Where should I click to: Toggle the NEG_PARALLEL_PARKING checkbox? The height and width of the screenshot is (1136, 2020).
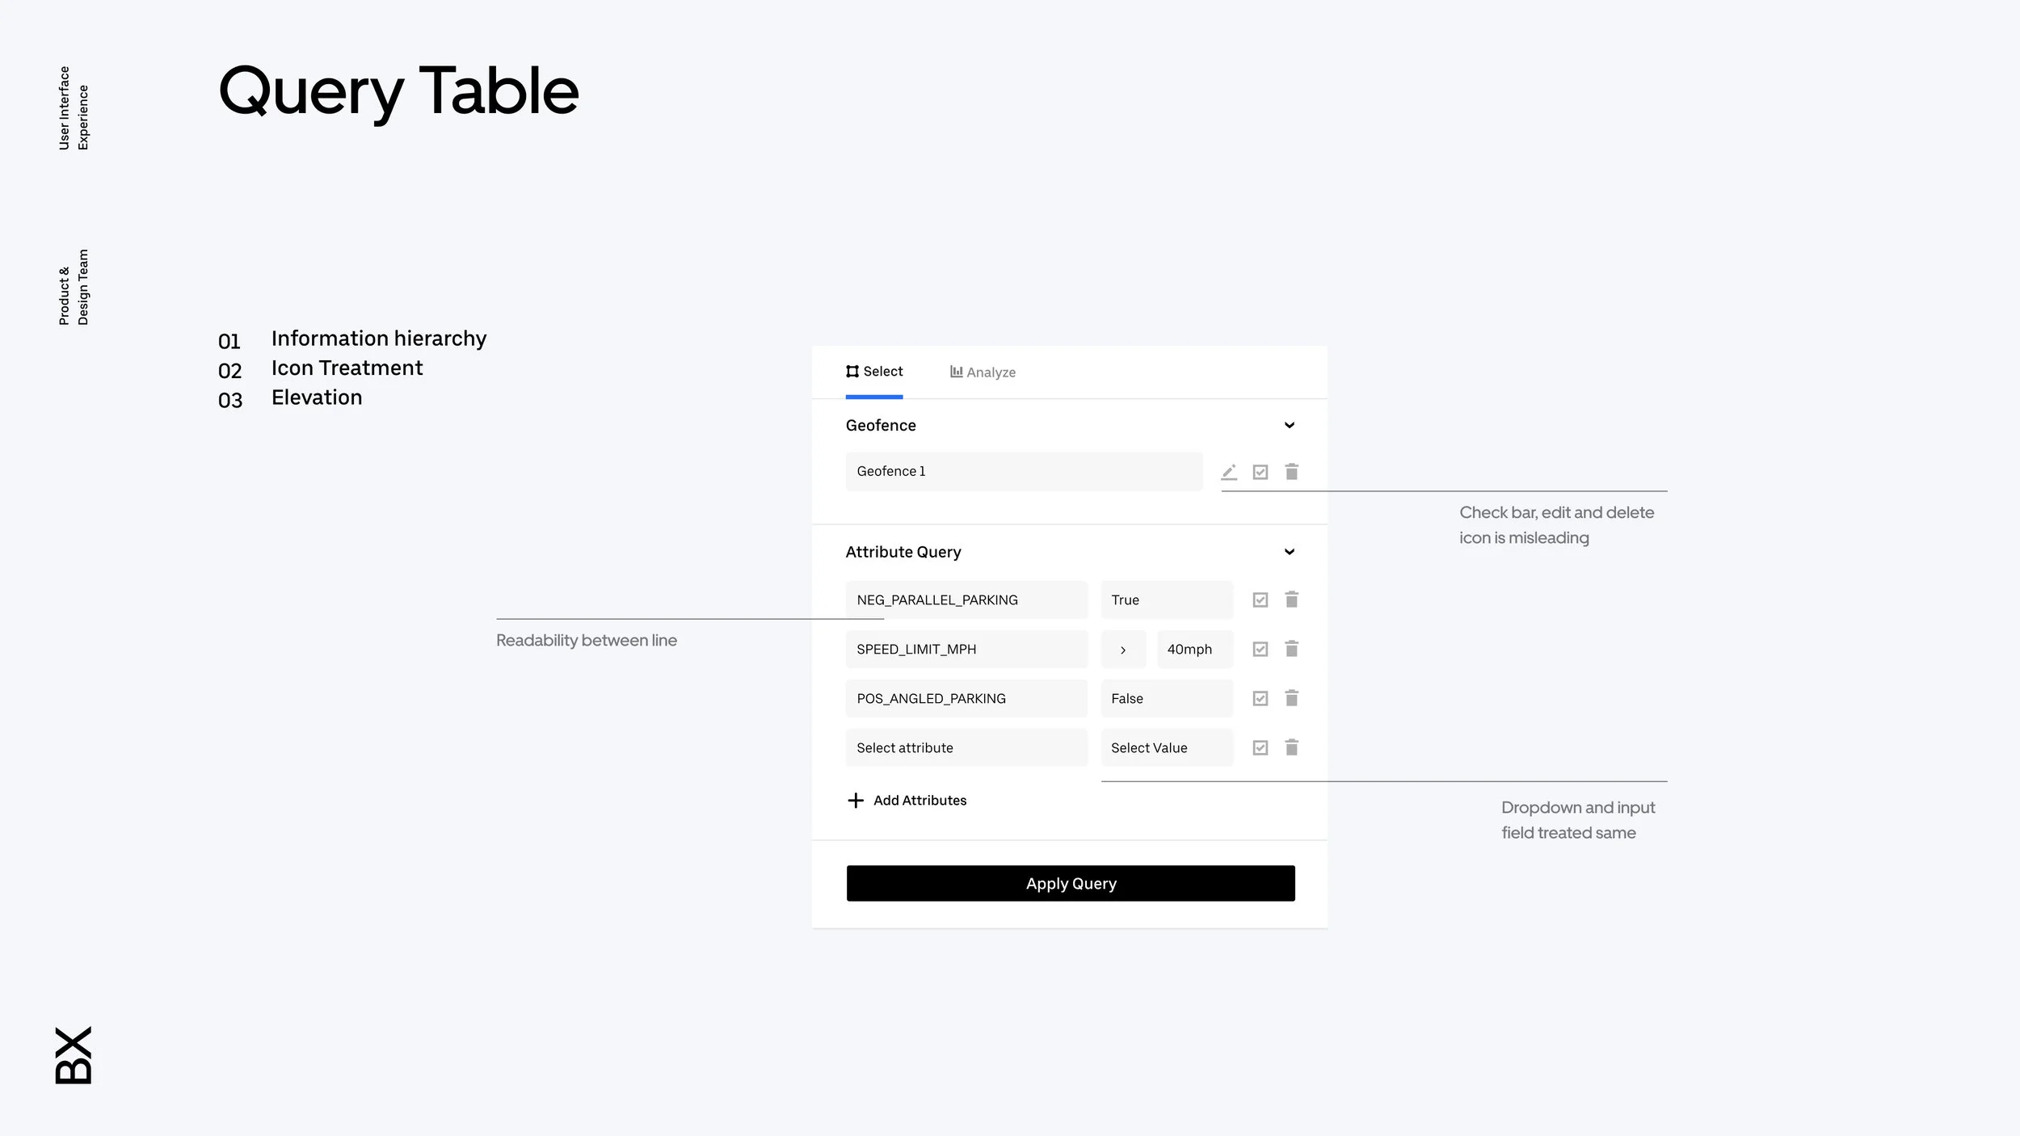click(x=1260, y=600)
